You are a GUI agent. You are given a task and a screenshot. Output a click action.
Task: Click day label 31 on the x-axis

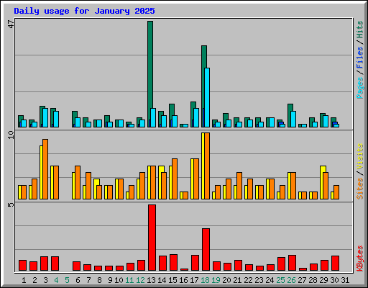pyautogui.click(x=345, y=280)
